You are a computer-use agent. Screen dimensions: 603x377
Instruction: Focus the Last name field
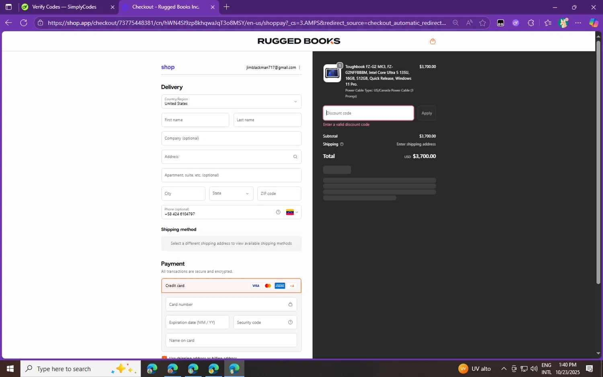pyautogui.click(x=267, y=120)
